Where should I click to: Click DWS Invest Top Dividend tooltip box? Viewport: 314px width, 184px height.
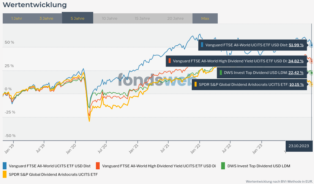[x=262, y=73]
